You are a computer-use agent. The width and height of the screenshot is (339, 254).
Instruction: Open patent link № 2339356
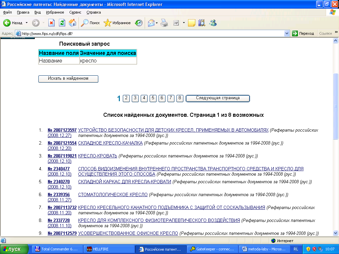[x=59, y=194]
